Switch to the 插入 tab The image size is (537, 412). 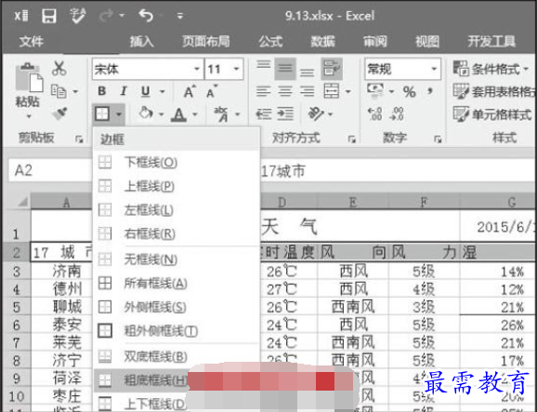tap(141, 42)
